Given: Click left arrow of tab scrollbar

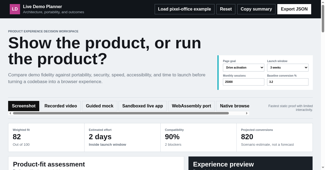Looking at the screenshot, I should click(x=10, y=113).
